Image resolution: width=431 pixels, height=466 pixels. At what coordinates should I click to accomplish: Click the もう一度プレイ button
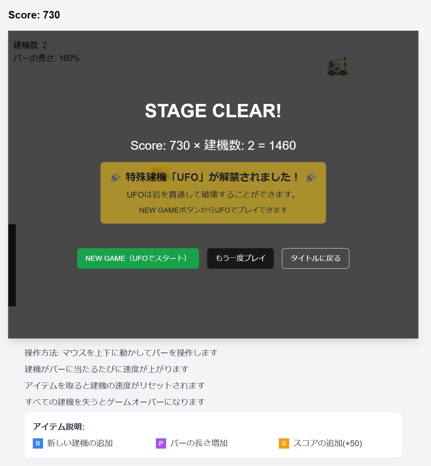pos(240,258)
